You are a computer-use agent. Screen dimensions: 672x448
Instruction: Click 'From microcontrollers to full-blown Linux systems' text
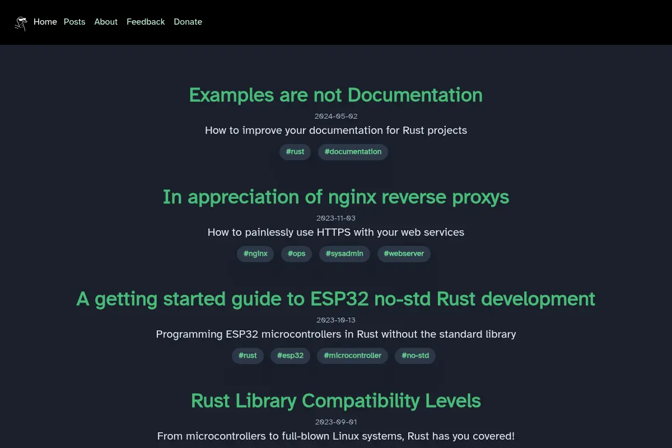(x=336, y=436)
